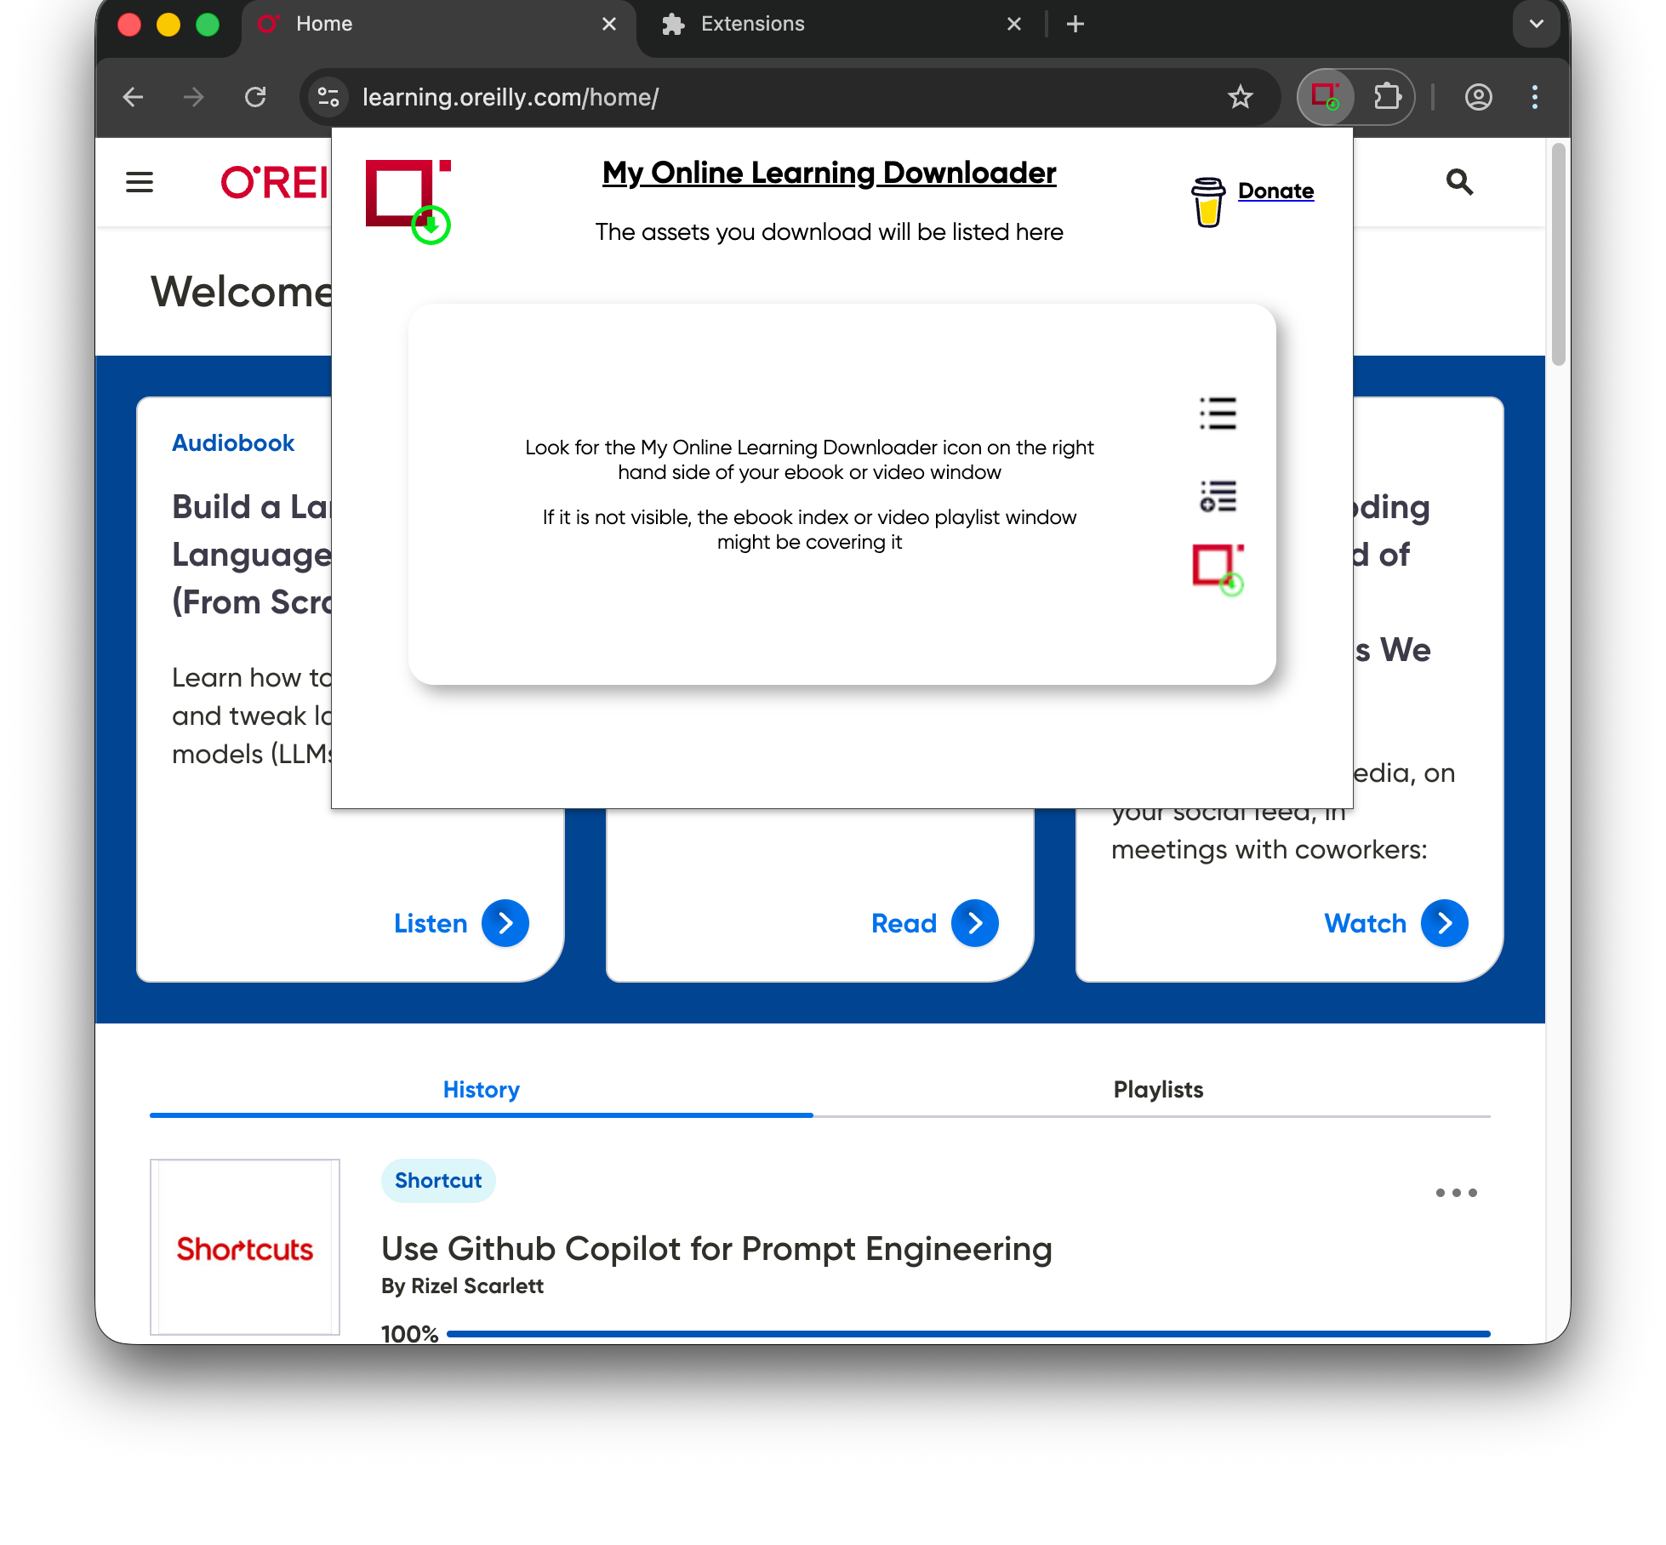Click the Watch arrow button

[1444, 923]
